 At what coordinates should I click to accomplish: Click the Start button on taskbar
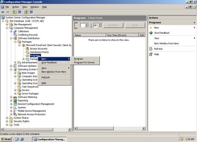(x=6, y=139)
